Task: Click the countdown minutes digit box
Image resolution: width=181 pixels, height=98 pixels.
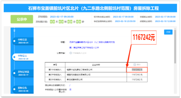Action: coord(70,22)
